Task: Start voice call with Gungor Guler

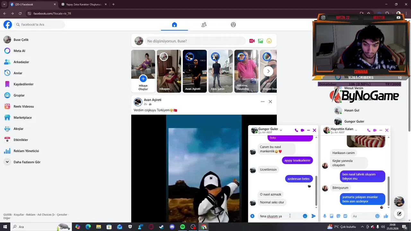Action: click(296, 130)
